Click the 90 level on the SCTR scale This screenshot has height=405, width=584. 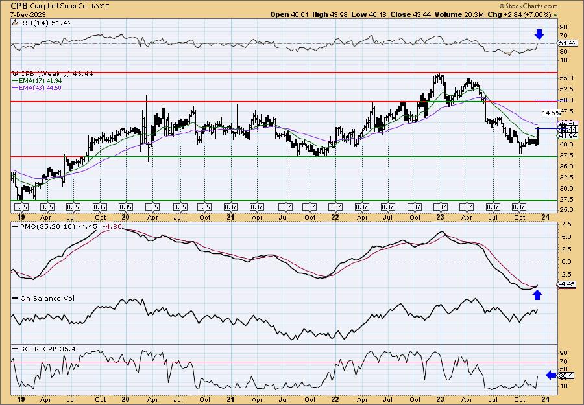tap(563, 353)
